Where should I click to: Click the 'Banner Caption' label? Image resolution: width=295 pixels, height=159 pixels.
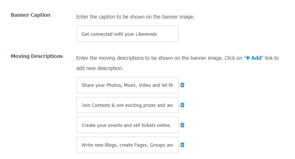31,15
